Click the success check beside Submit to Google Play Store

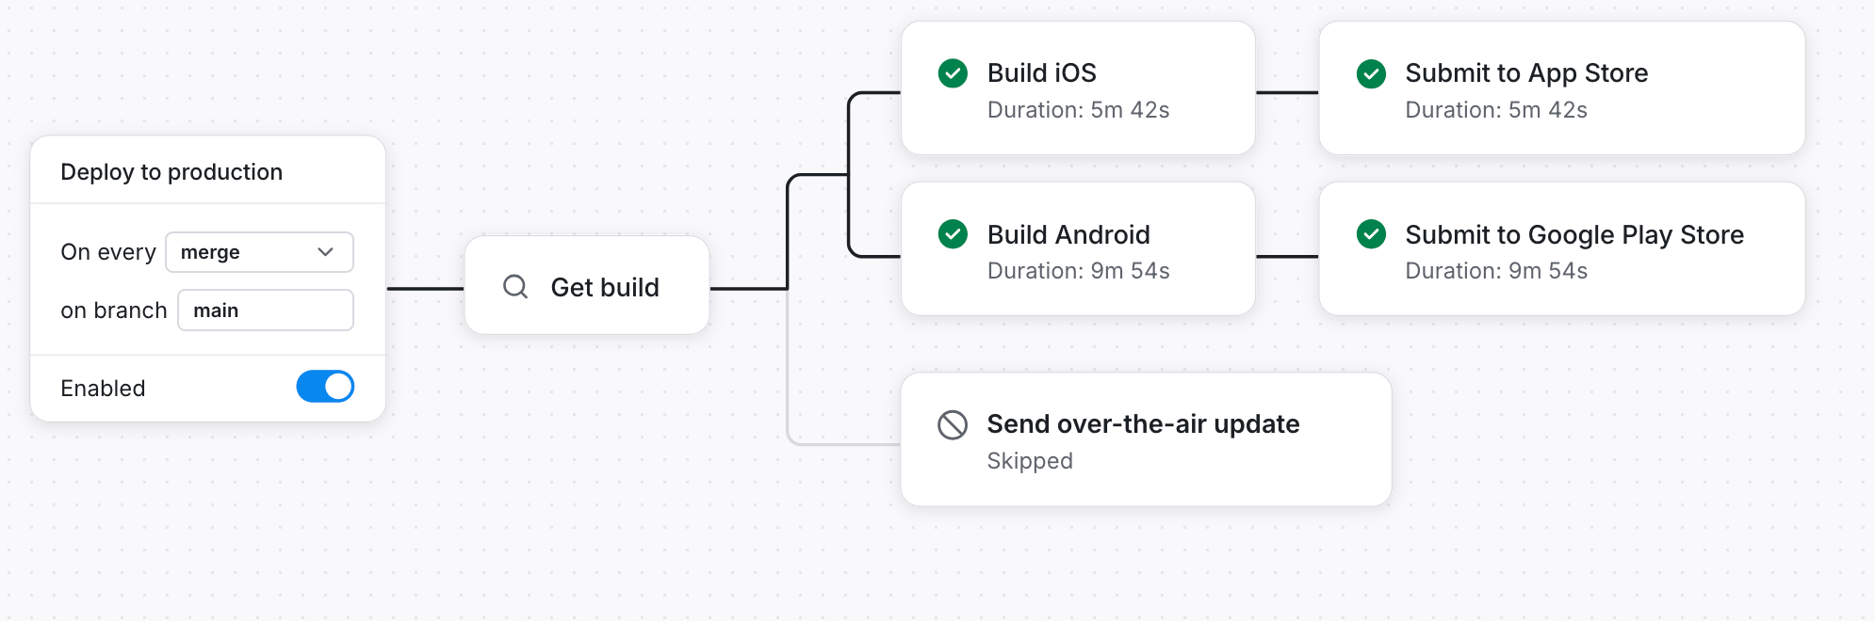click(x=1371, y=234)
